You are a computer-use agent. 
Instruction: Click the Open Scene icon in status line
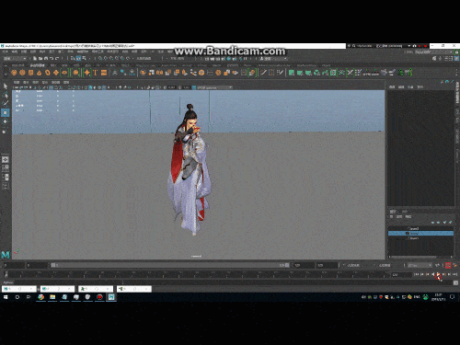point(40,58)
